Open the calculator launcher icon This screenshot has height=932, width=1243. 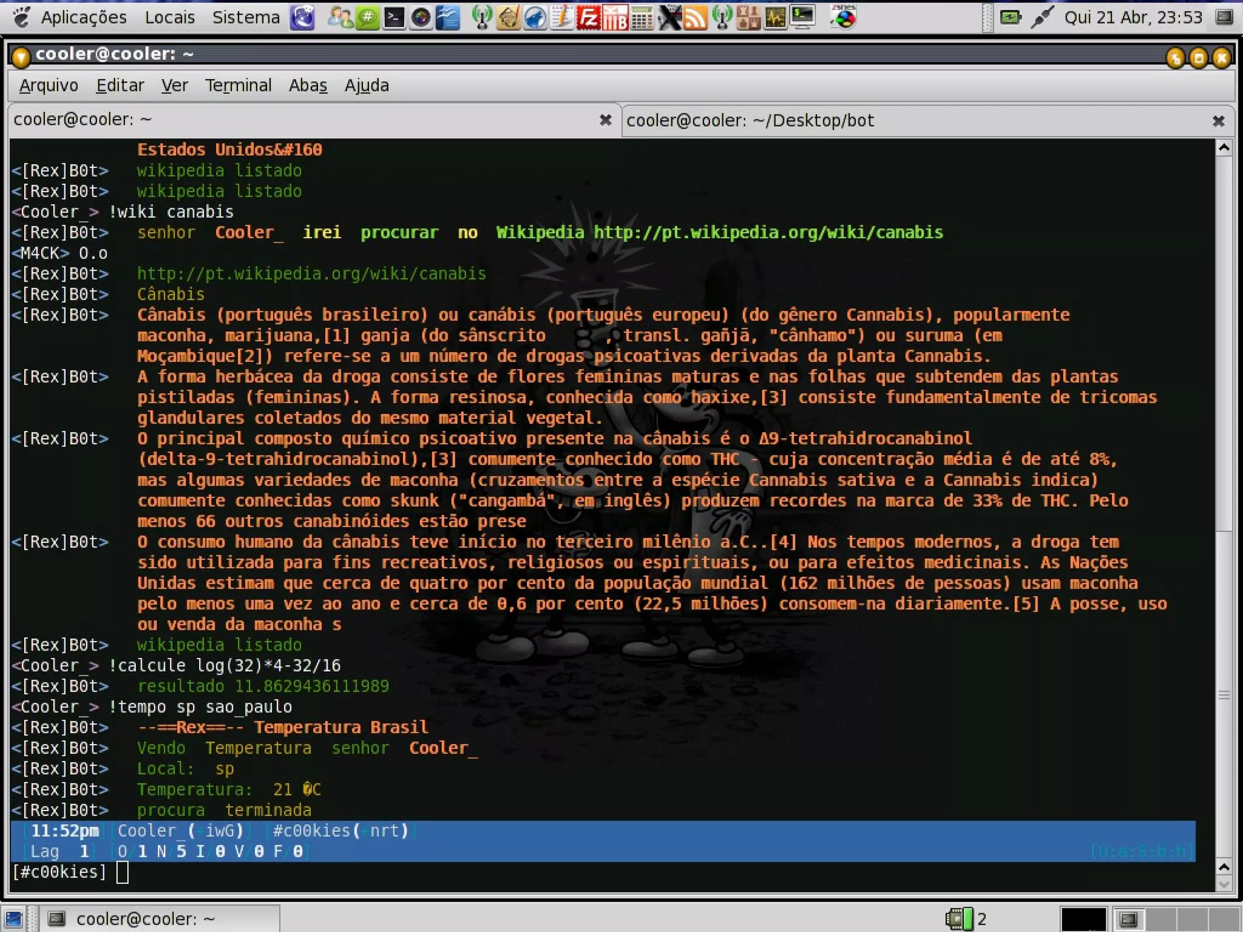point(642,17)
